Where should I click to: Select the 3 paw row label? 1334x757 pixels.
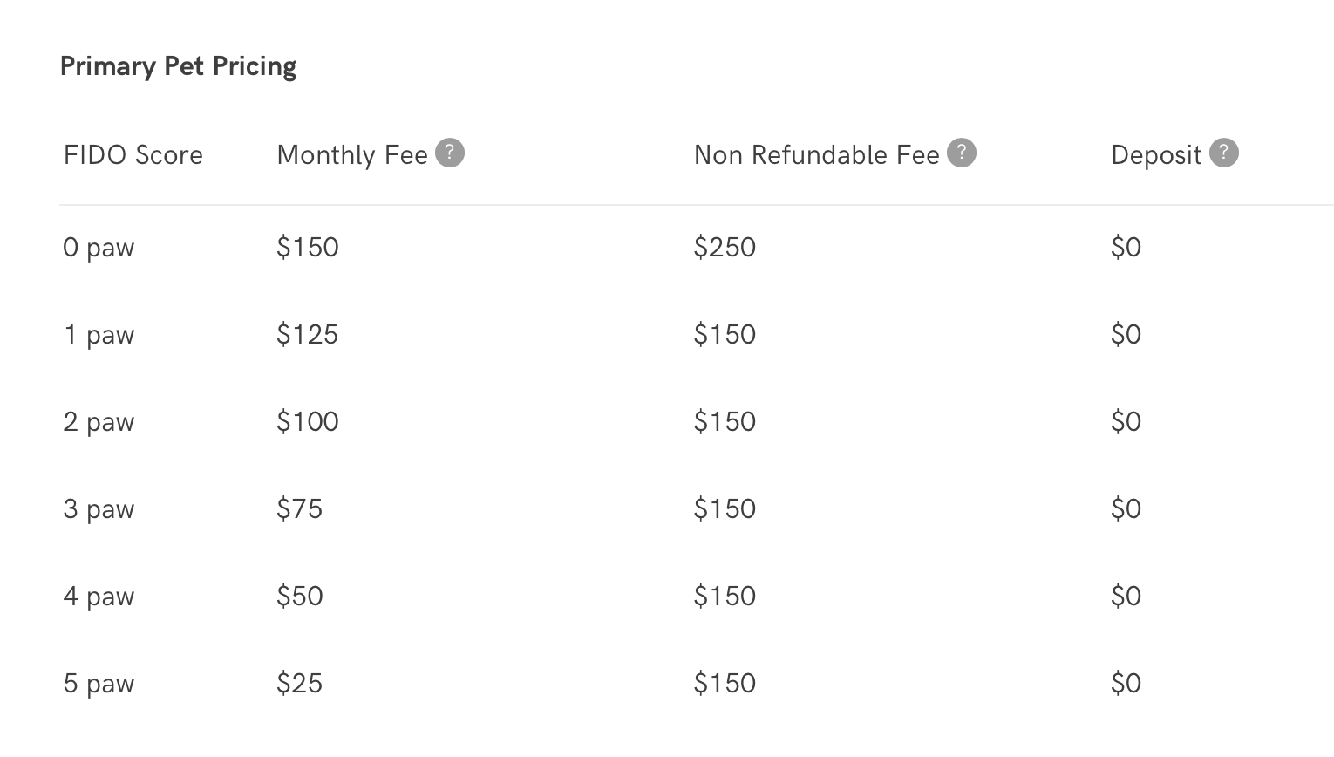pyautogui.click(x=99, y=509)
